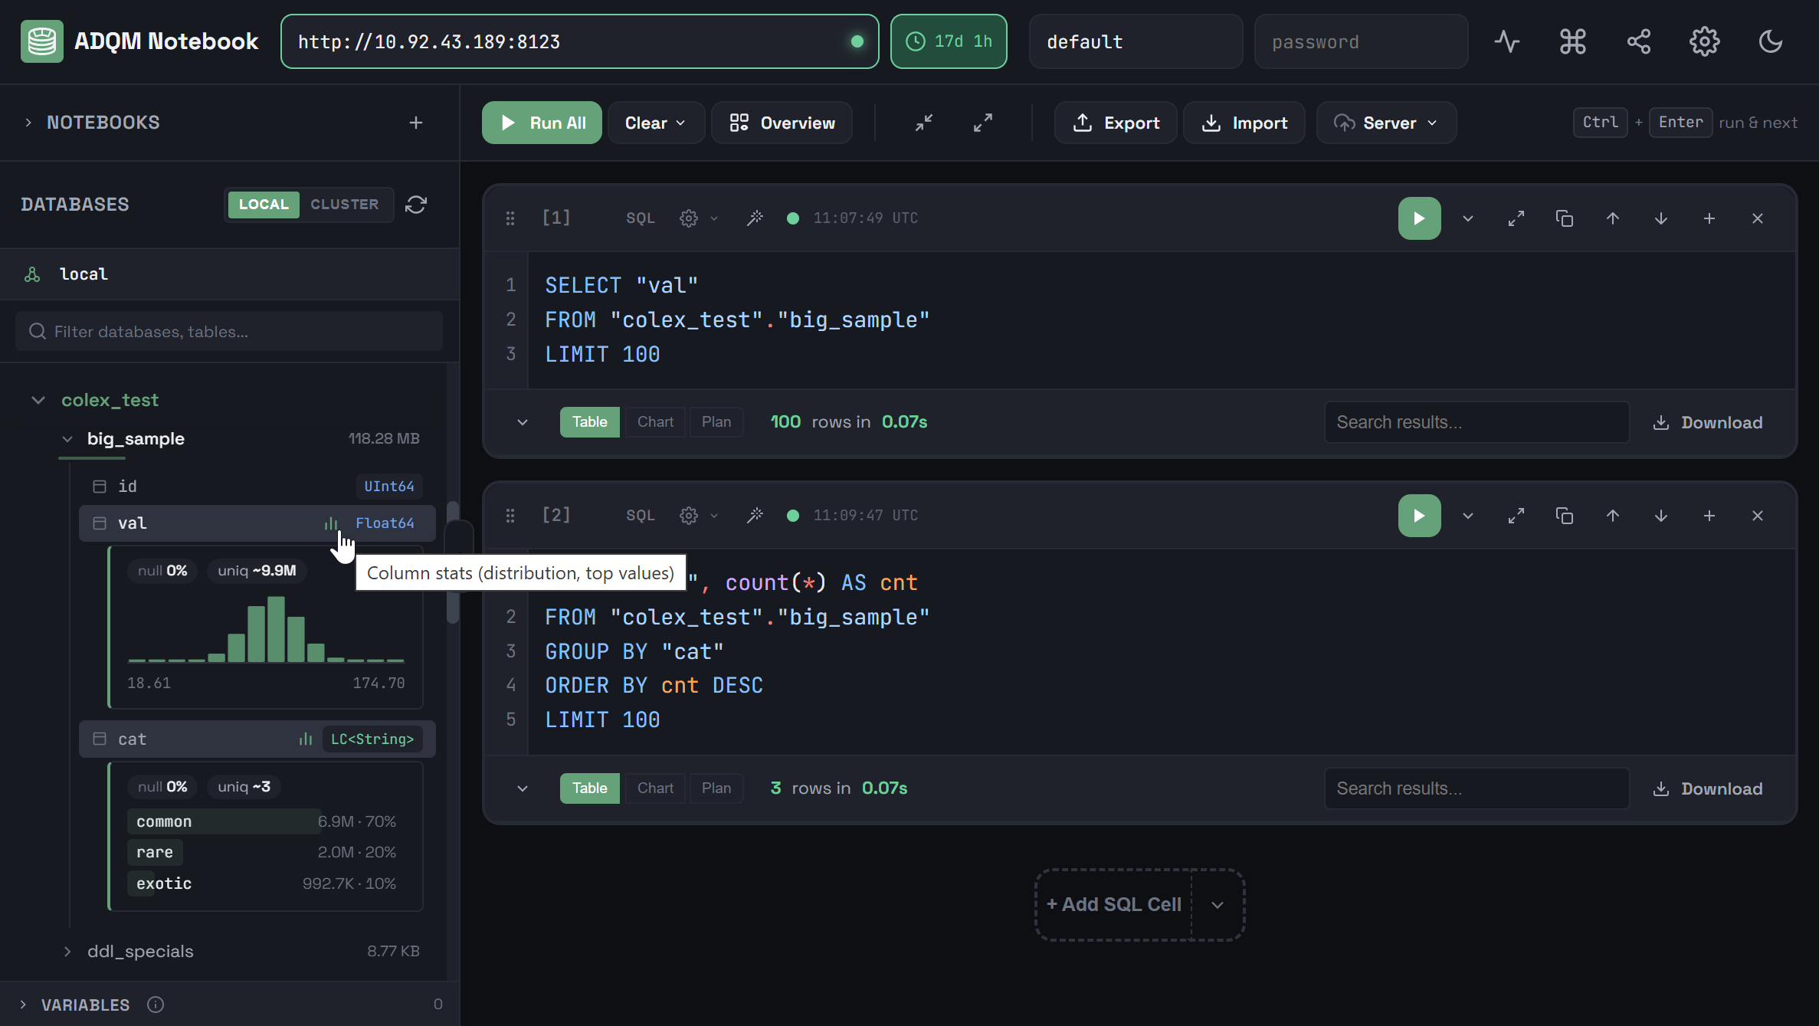The height and width of the screenshot is (1026, 1819).
Task: Collapse the colex_test database
Action: point(38,400)
